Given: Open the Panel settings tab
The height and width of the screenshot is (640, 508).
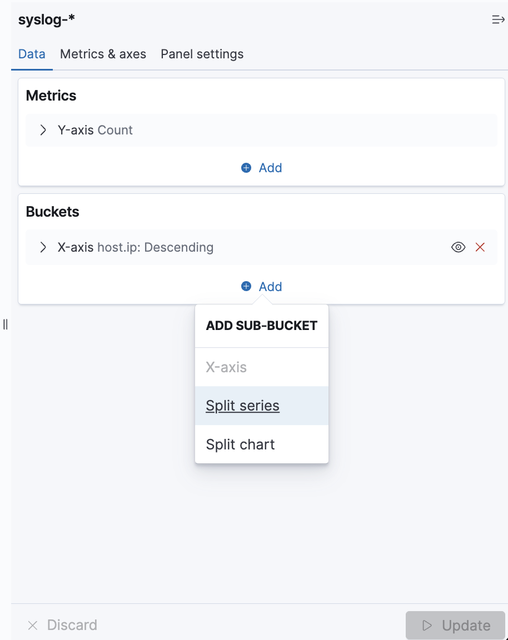Looking at the screenshot, I should coord(202,54).
